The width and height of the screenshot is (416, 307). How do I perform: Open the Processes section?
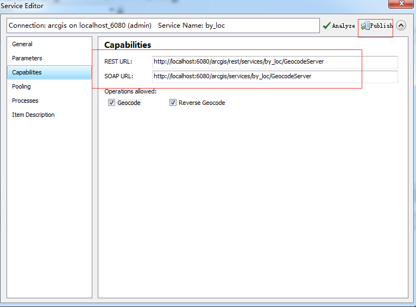coord(49,101)
